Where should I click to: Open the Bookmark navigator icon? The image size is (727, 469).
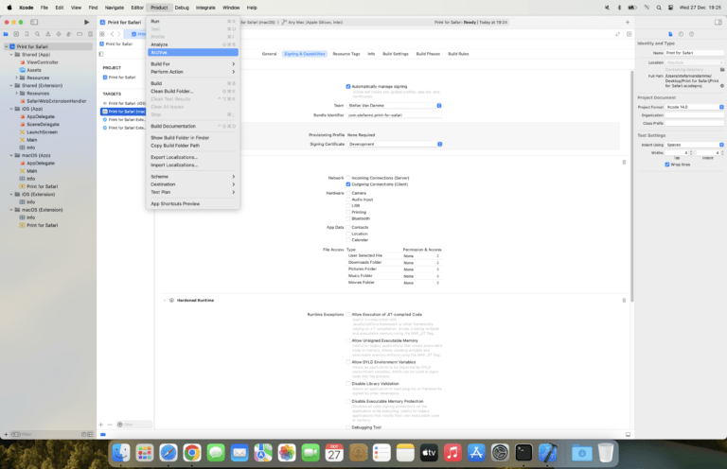(x=27, y=34)
